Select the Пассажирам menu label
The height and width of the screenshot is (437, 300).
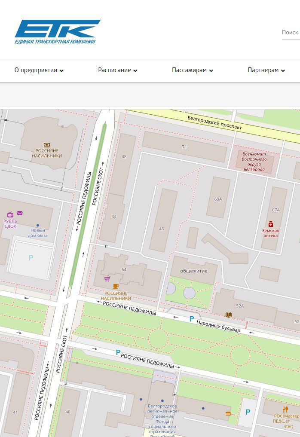click(189, 70)
